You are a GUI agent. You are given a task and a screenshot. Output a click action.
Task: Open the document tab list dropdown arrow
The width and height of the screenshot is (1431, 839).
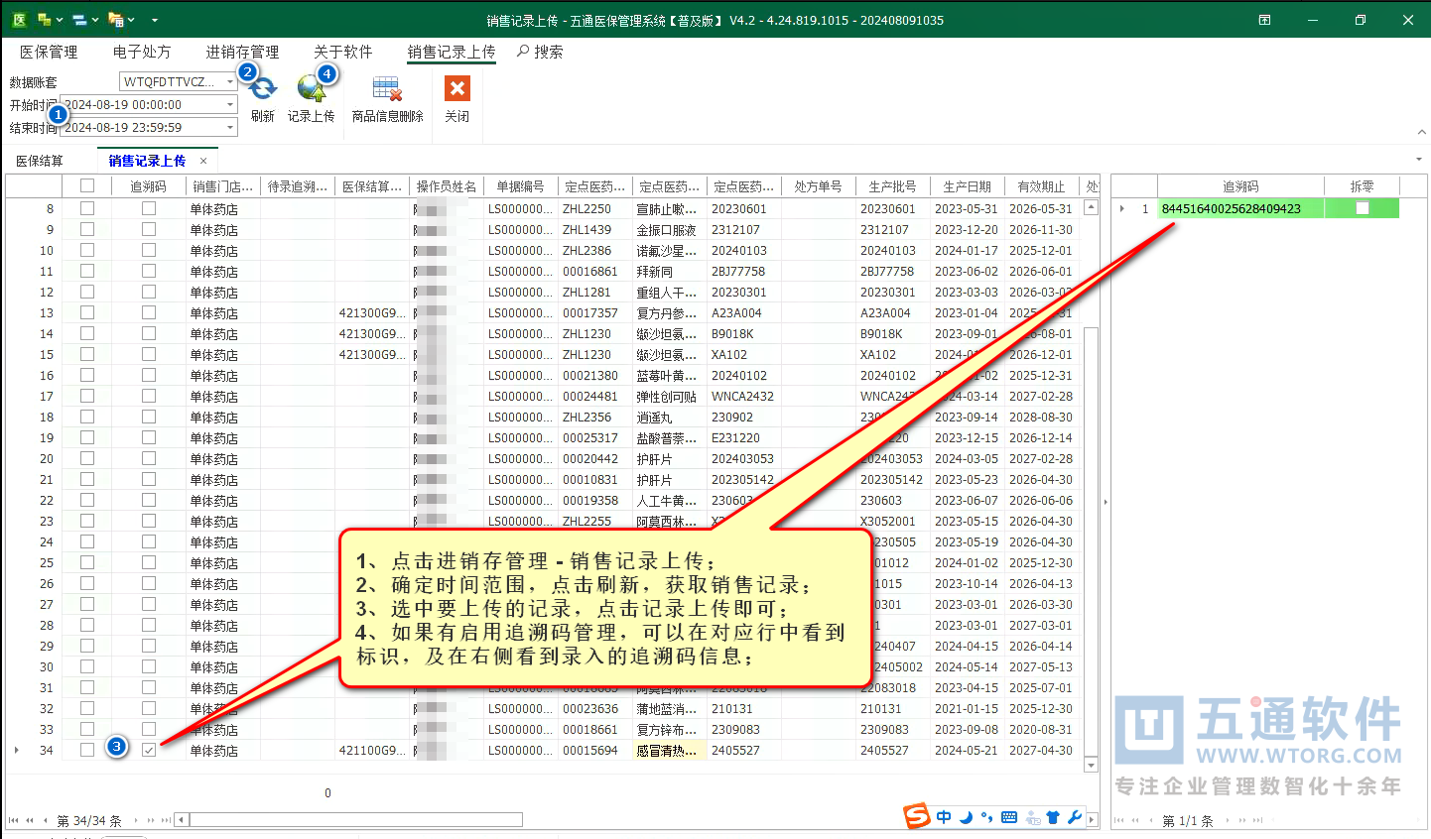pyautogui.click(x=1418, y=160)
